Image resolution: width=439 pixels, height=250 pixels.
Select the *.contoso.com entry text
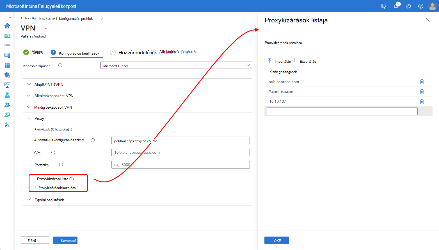click(282, 92)
